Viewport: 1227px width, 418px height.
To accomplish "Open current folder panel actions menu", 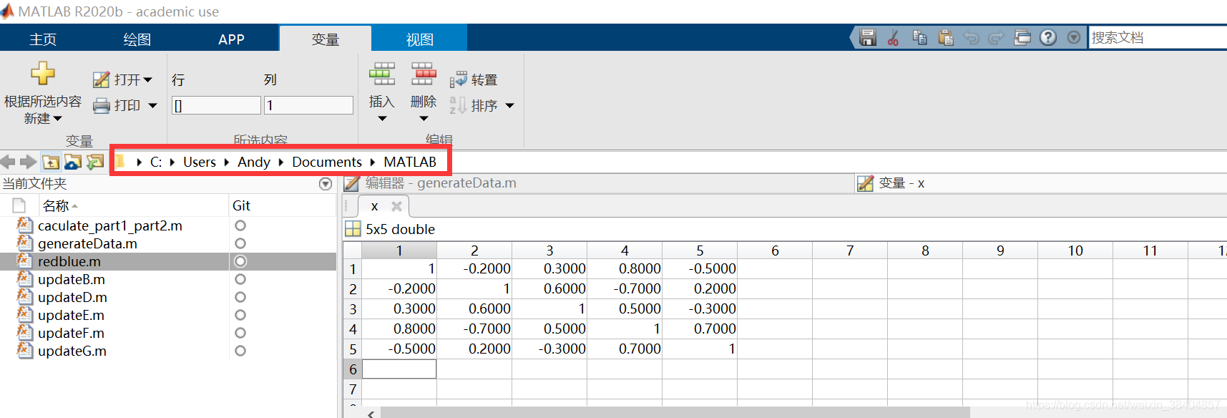I will click(326, 184).
